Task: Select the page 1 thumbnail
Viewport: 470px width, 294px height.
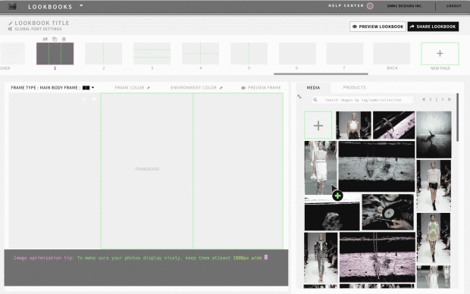Action: click(55, 53)
